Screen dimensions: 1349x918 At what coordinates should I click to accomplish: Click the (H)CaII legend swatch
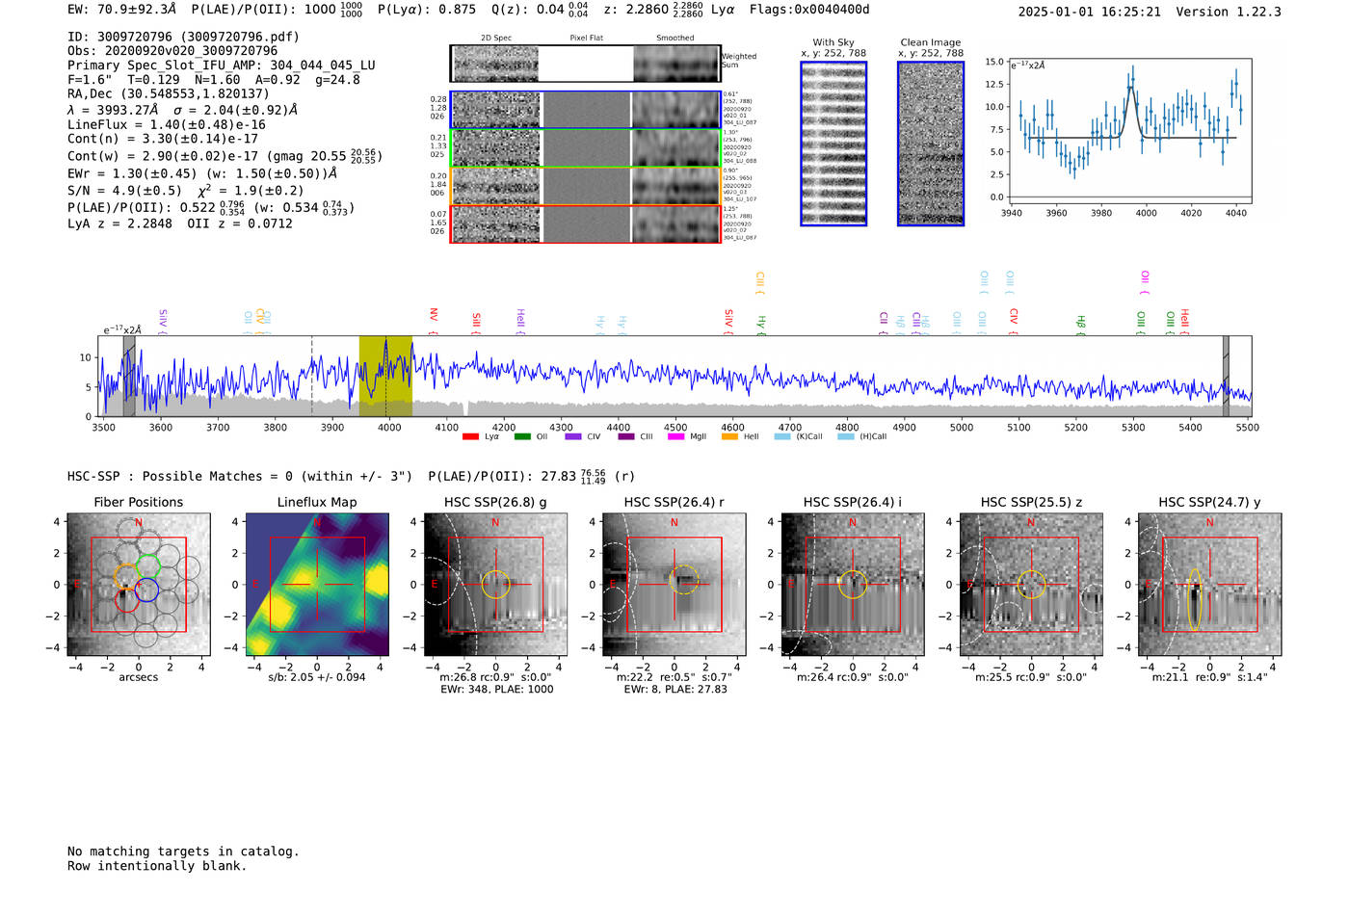[x=846, y=436]
